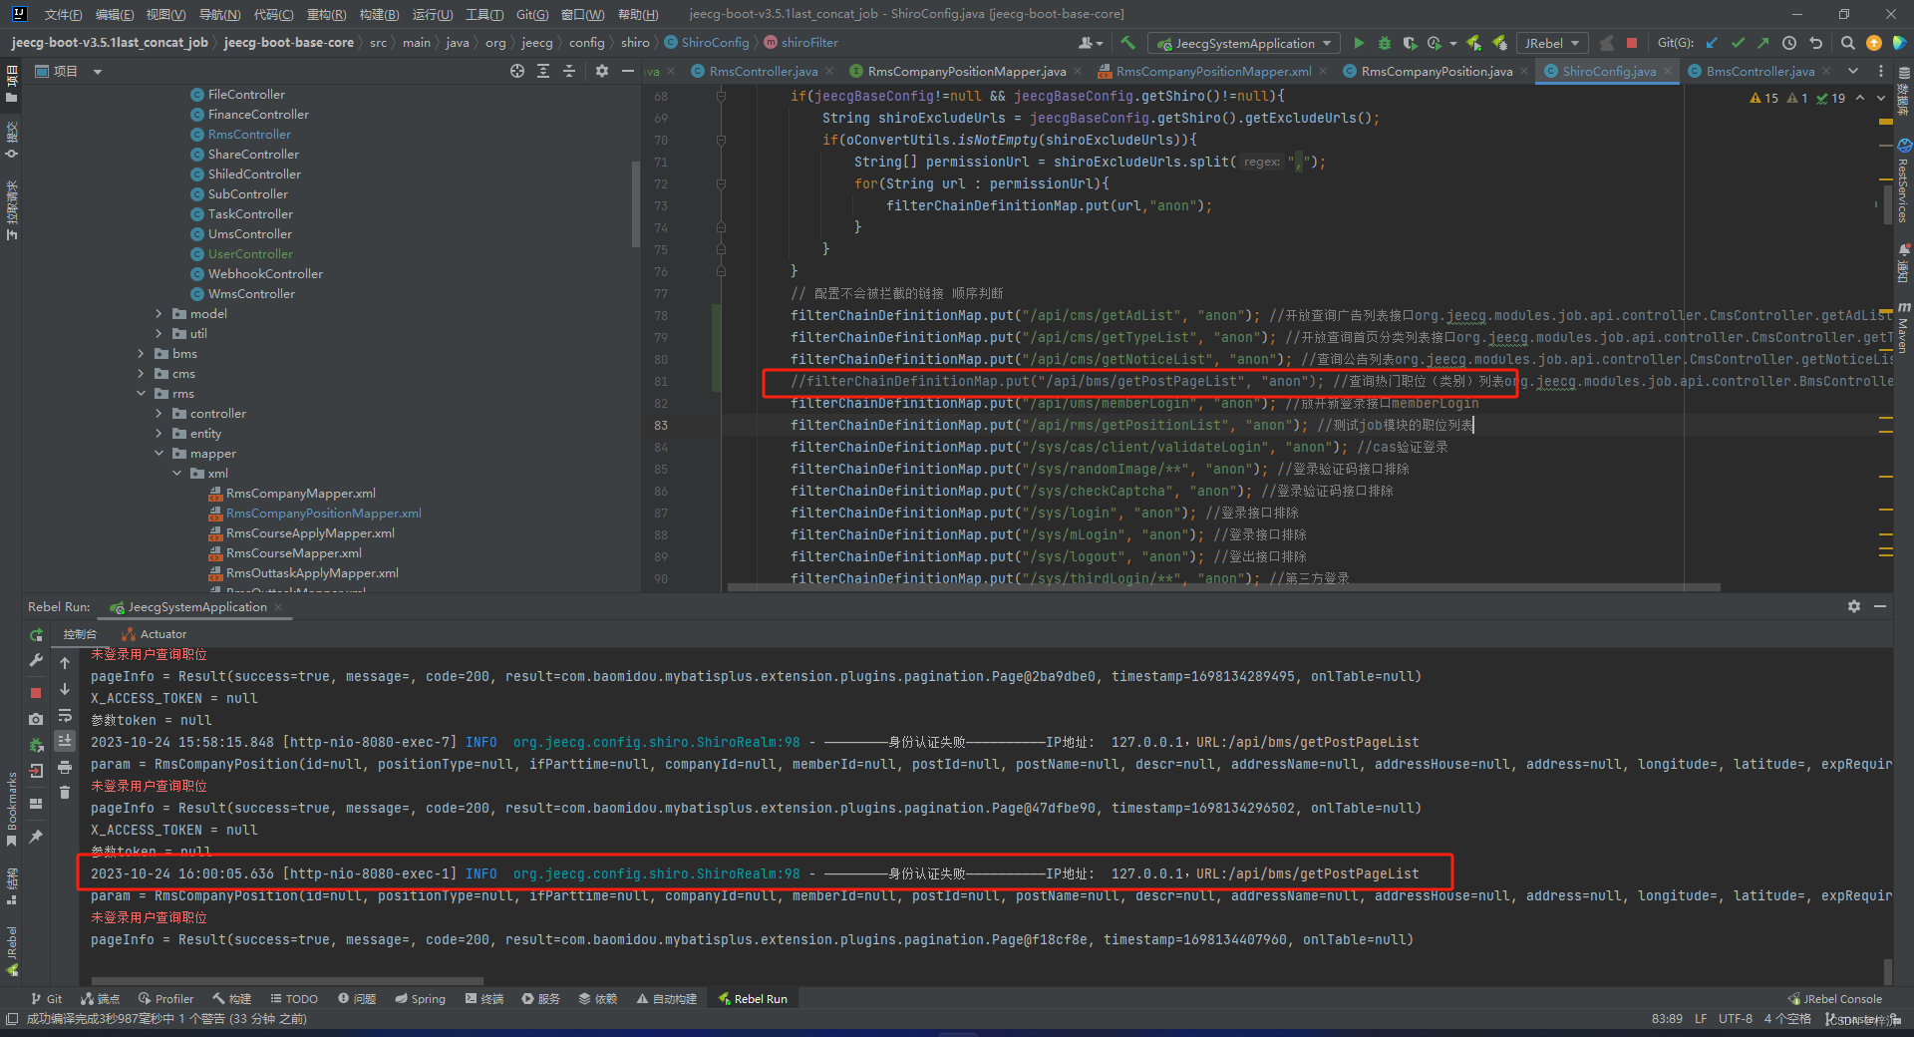Capture thread dump camera icon
Viewport: 1914px width, 1037px height.
click(x=36, y=718)
